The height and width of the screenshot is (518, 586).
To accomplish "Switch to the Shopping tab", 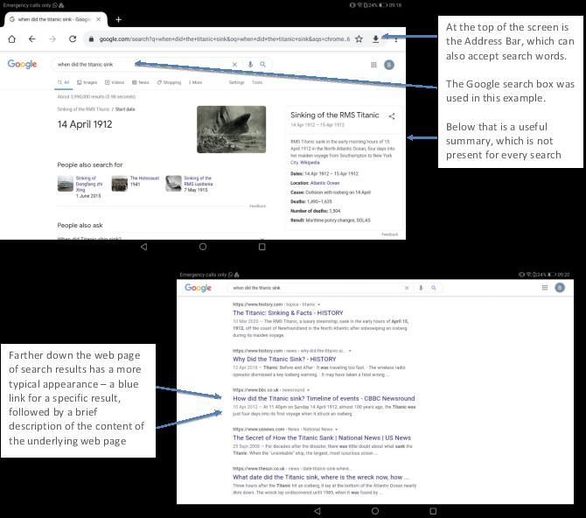I will pyautogui.click(x=169, y=82).
